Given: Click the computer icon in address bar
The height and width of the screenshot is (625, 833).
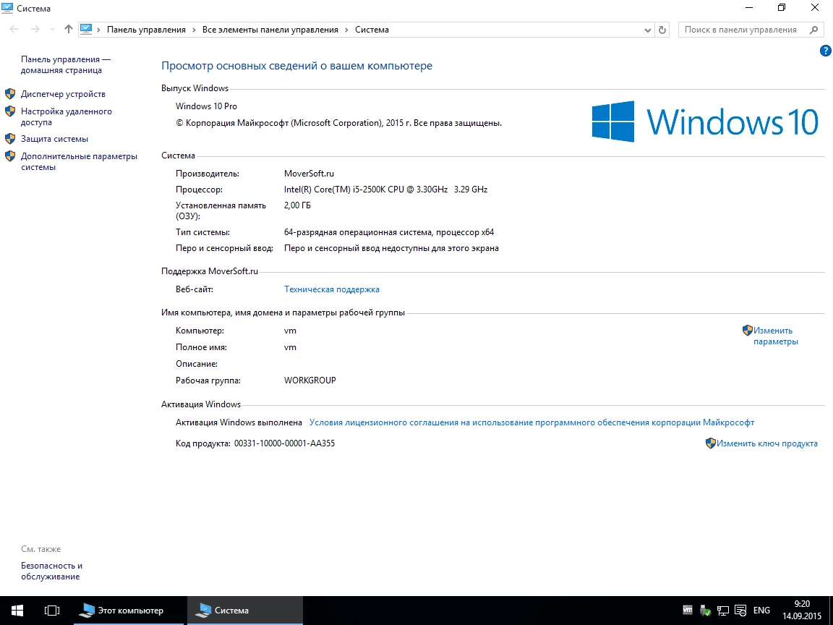Looking at the screenshot, I should click(x=86, y=30).
